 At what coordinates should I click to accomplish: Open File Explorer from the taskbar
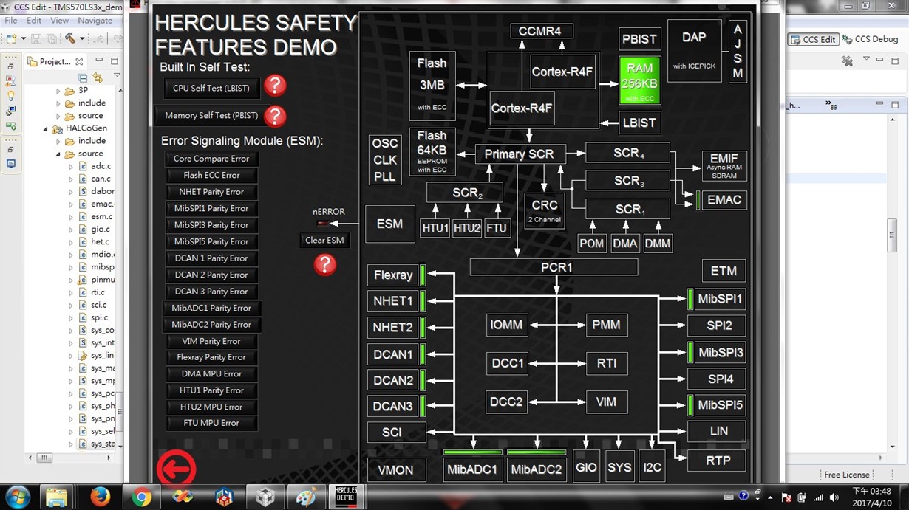coord(56,497)
